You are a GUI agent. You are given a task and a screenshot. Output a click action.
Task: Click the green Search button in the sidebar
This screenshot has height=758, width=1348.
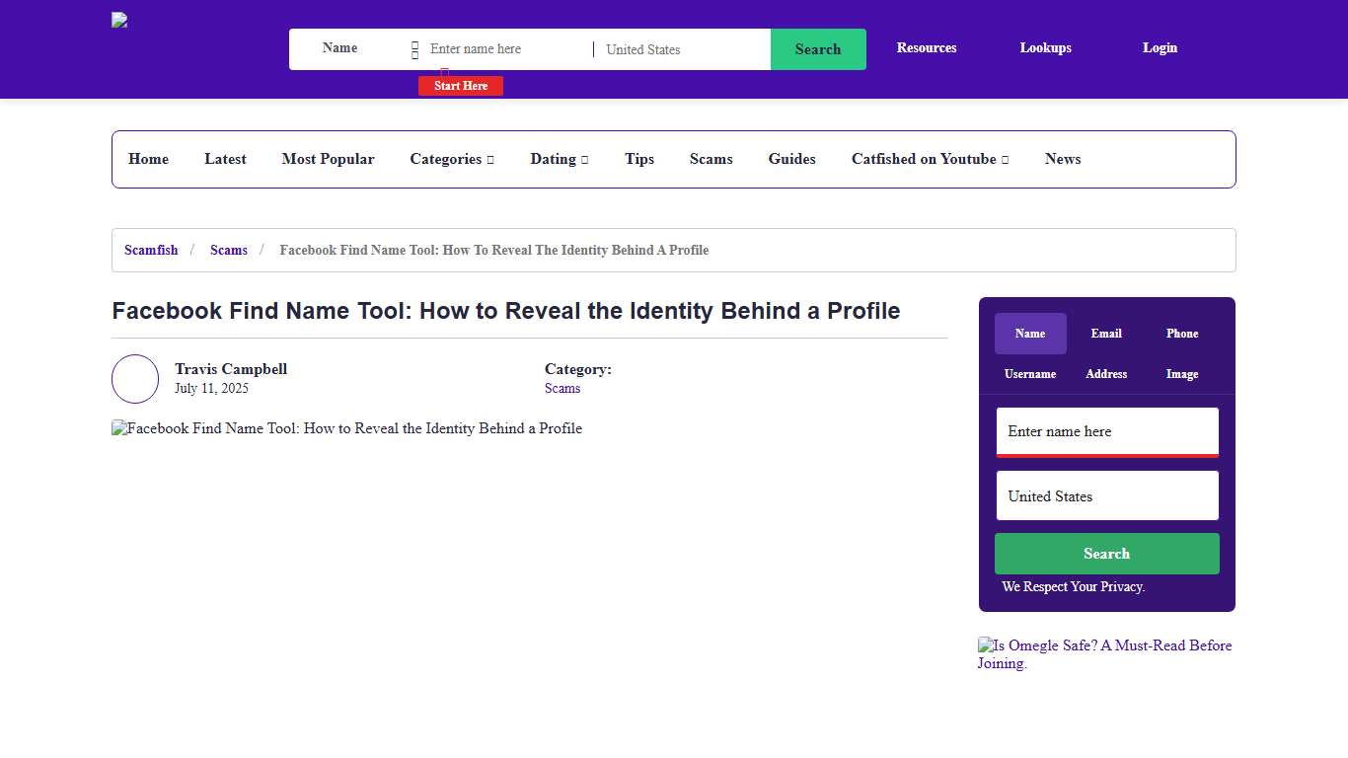[1106, 554]
